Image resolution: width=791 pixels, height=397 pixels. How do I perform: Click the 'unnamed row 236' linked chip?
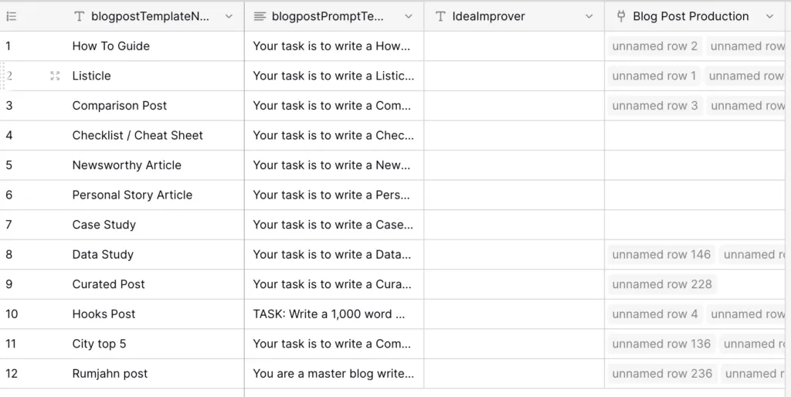662,374
